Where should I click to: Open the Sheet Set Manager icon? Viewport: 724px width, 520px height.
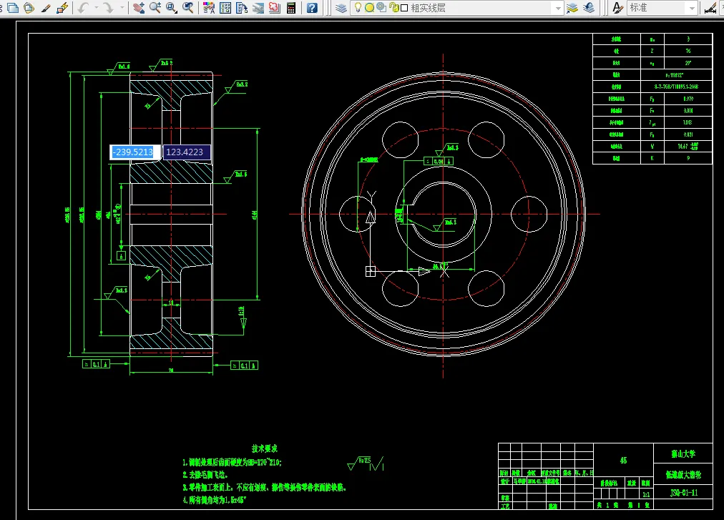click(x=258, y=8)
